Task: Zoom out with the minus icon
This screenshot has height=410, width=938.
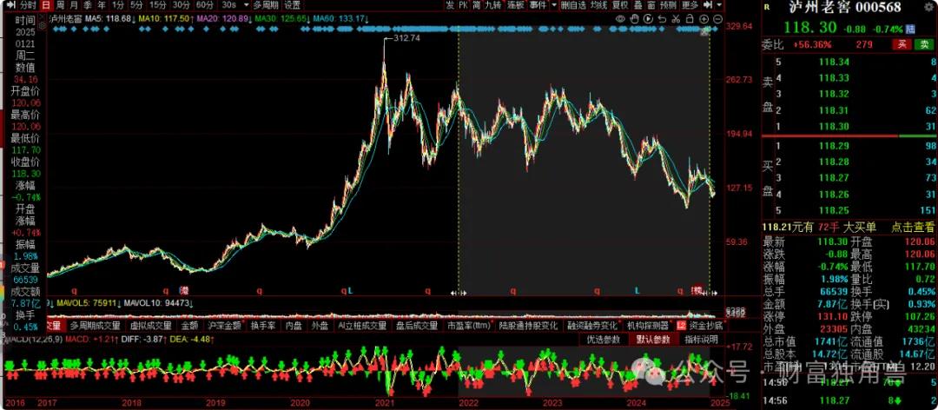Action: 717,18
